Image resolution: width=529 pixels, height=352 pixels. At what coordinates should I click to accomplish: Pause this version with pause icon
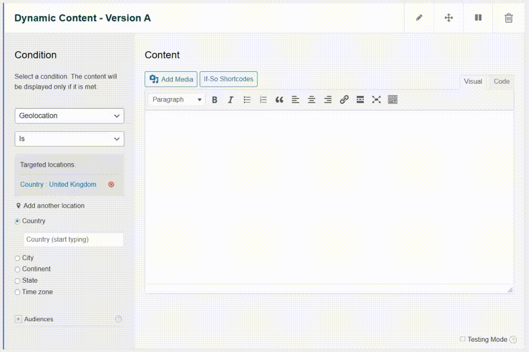(478, 18)
